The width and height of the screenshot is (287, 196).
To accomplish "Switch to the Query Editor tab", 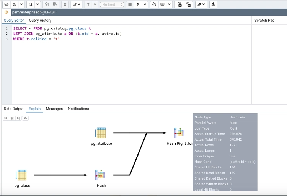I will pyautogui.click(x=14, y=21).
